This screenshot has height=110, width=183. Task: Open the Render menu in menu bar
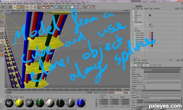pos(68,3)
